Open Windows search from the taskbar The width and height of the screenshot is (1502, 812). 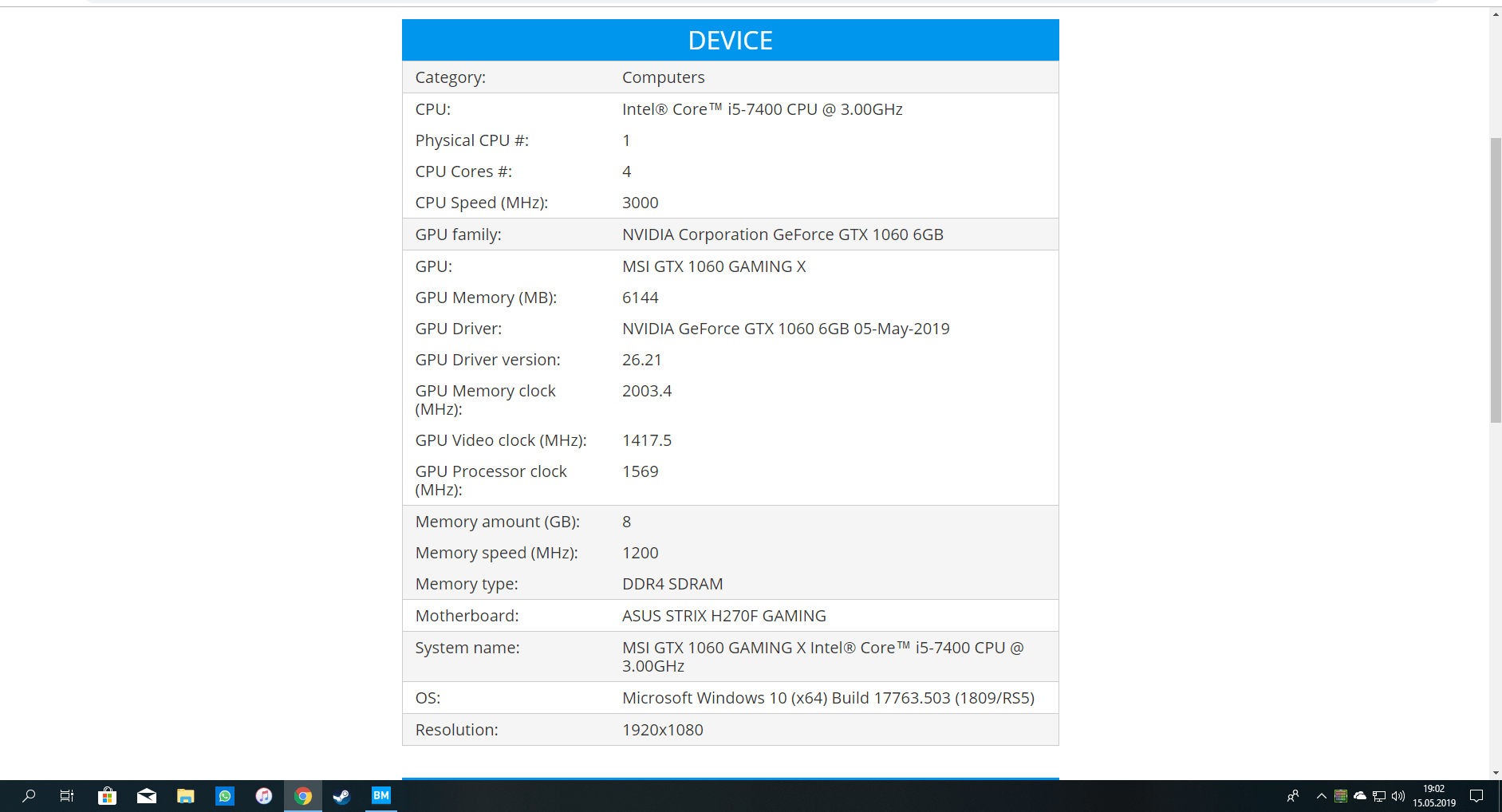29,796
